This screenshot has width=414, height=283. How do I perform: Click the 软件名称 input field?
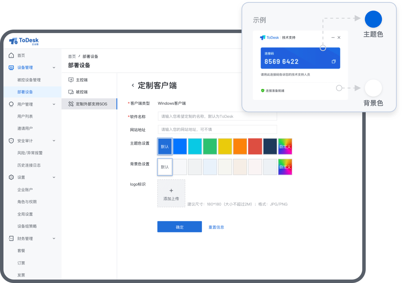(217, 116)
